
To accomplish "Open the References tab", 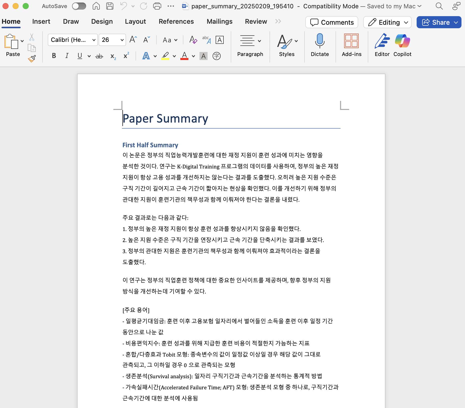I will 176,22.
